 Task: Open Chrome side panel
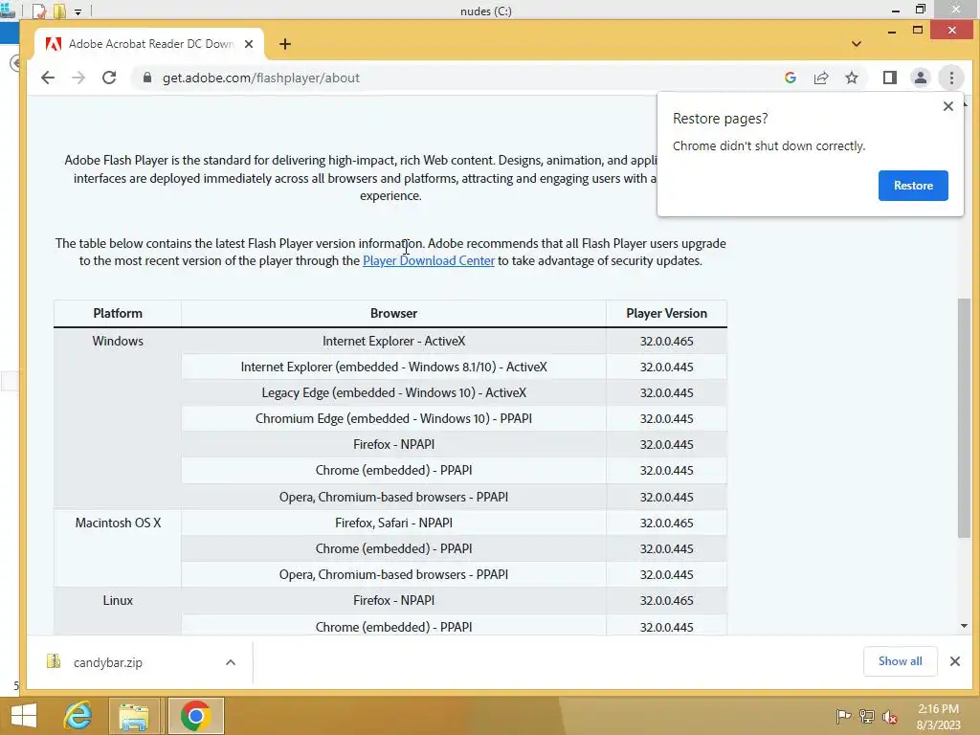click(889, 78)
